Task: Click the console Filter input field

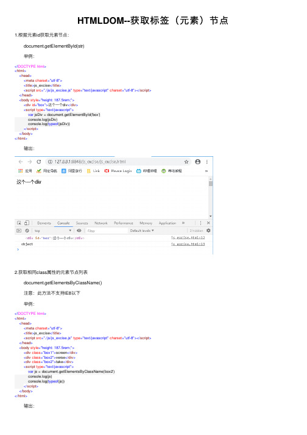Action: (x=107, y=231)
